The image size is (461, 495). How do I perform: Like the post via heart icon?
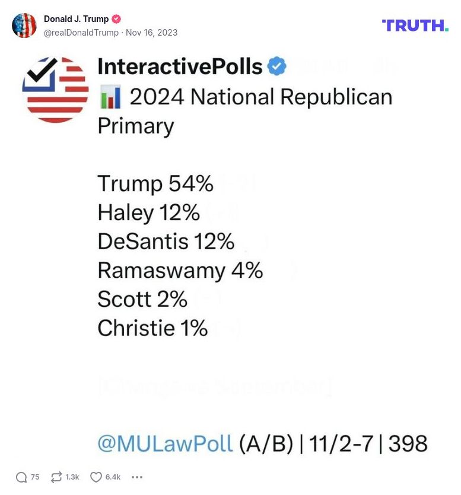point(96,476)
